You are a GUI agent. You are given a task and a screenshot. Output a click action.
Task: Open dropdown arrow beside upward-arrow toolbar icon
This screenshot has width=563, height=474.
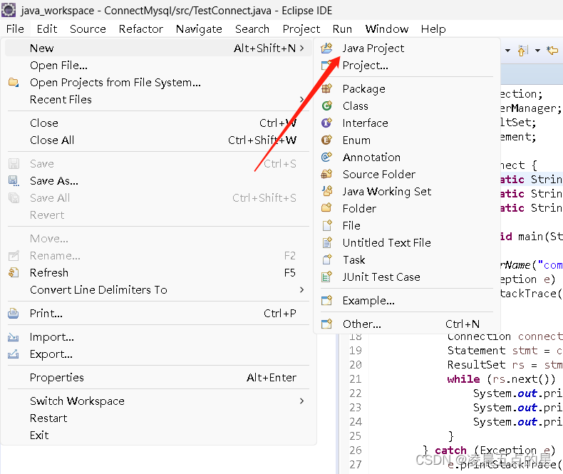click(x=537, y=51)
